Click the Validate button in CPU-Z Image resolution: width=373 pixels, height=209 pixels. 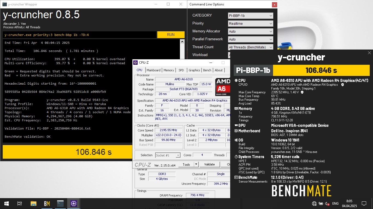pyautogui.click(x=209, y=164)
